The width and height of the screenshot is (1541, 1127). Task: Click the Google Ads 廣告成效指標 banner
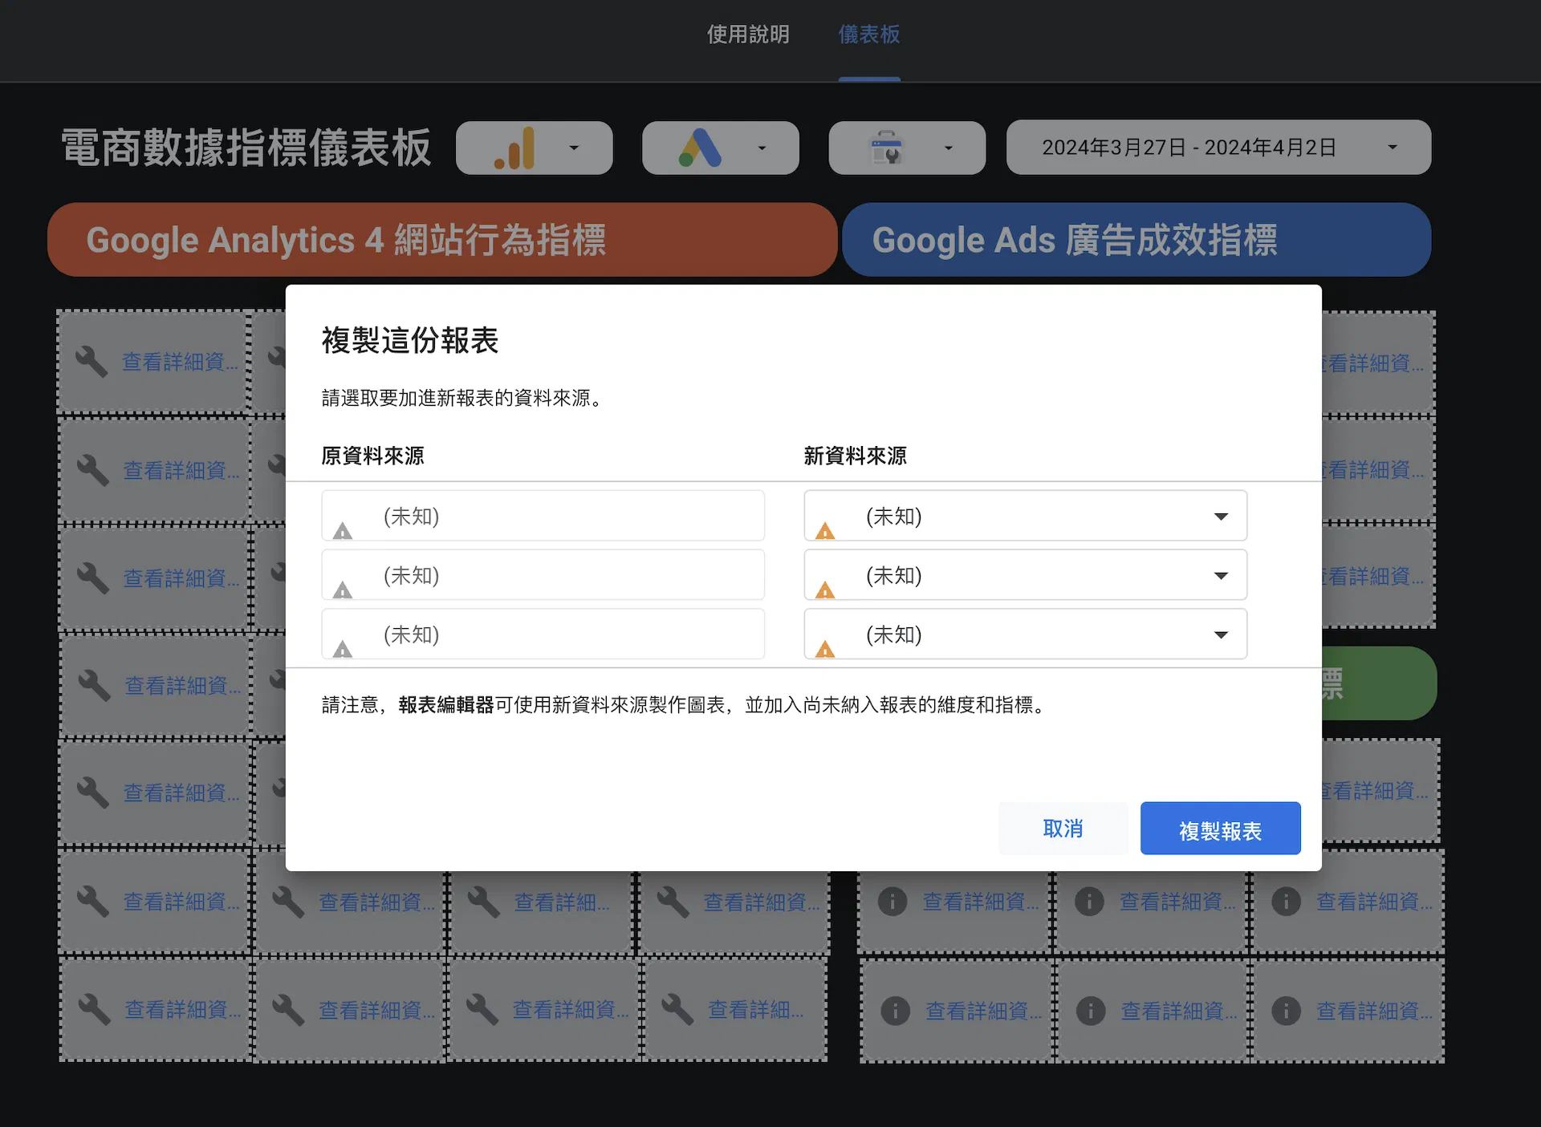click(x=1136, y=240)
